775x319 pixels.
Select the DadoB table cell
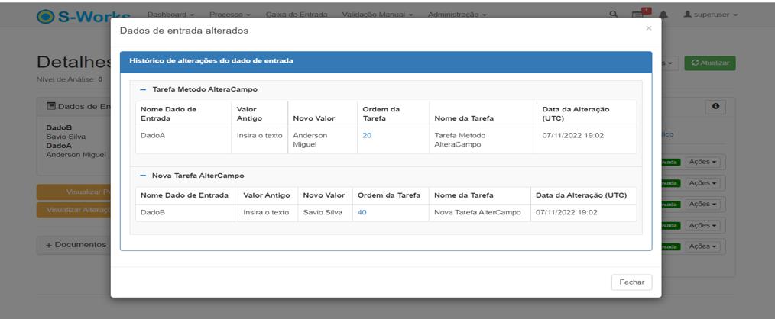(x=186, y=212)
